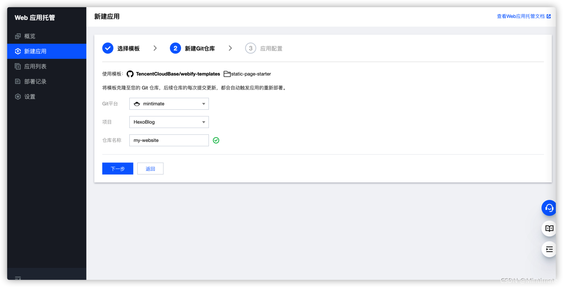Viewport: 563px width, 287px height.
Task: Open the 概览 overview menu item
Action: point(47,36)
